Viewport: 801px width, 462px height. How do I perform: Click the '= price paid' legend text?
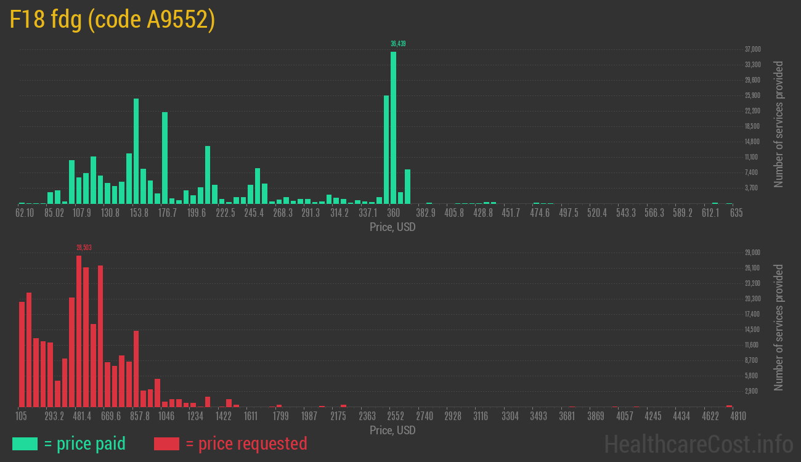coord(85,444)
